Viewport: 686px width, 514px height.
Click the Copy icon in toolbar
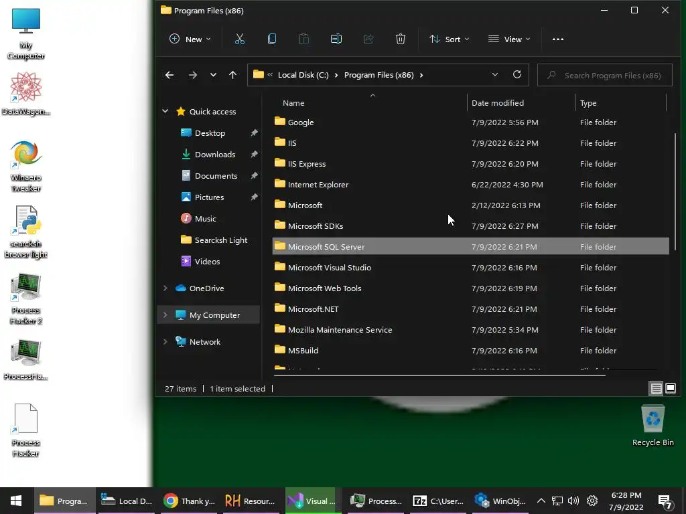click(x=272, y=39)
